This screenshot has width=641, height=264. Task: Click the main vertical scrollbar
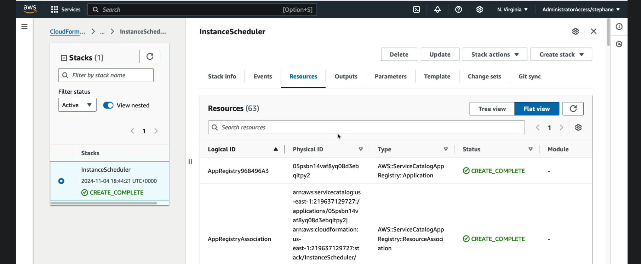coord(608,33)
